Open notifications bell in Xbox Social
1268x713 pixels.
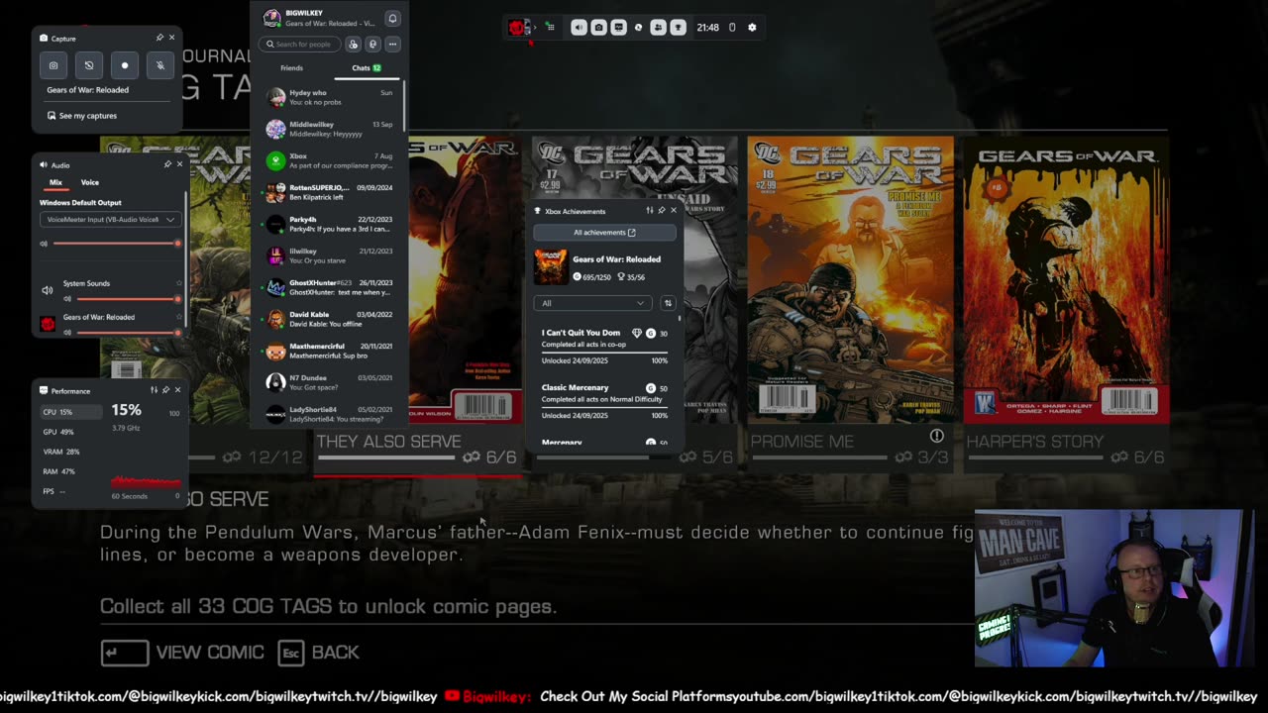[x=392, y=18]
